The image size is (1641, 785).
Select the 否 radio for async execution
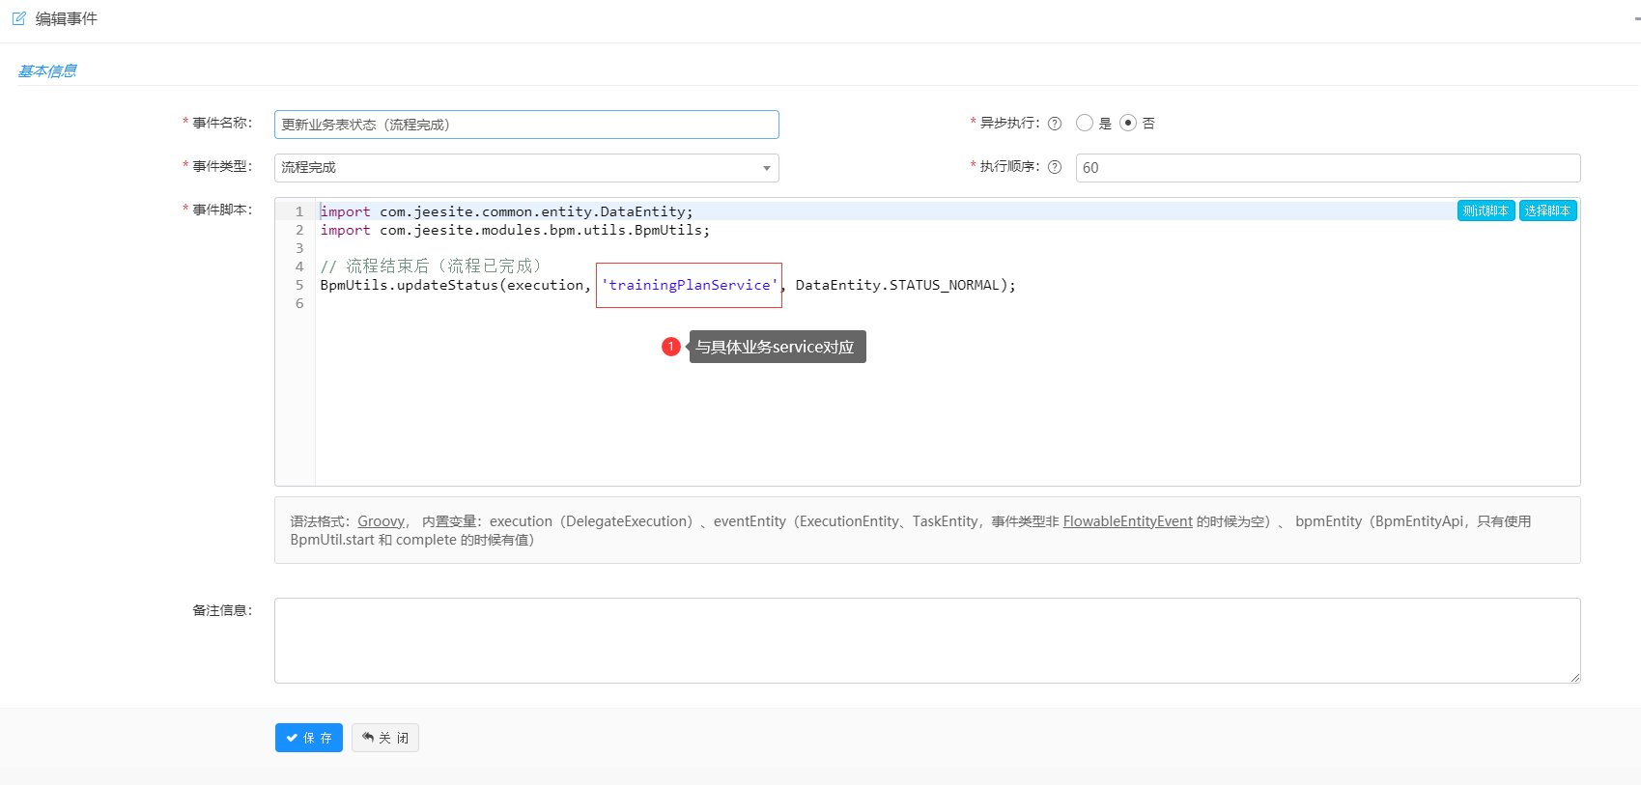1128,123
